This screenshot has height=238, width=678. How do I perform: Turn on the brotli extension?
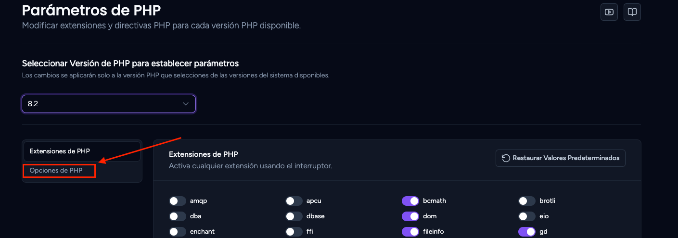click(x=527, y=201)
